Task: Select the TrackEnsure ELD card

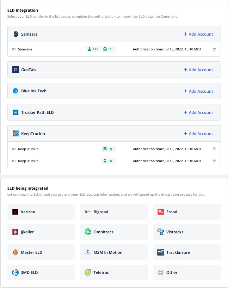Action: (187, 252)
